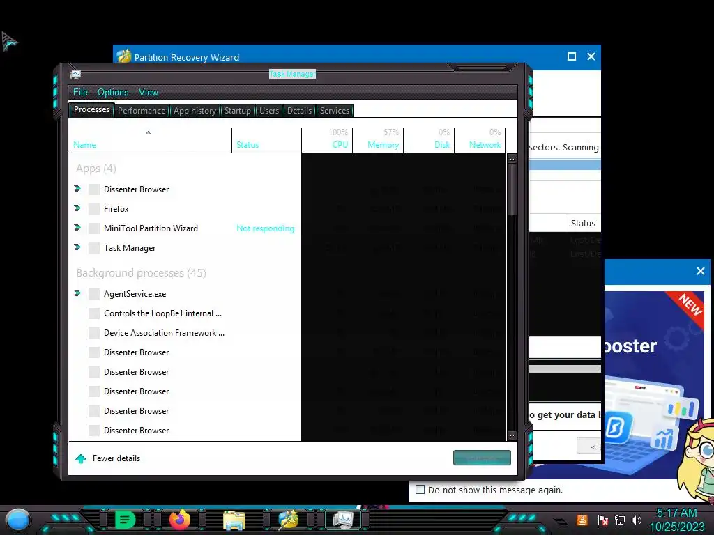Click Not responding status text
The width and height of the screenshot is (714, 535).
(x=266, y=228)
